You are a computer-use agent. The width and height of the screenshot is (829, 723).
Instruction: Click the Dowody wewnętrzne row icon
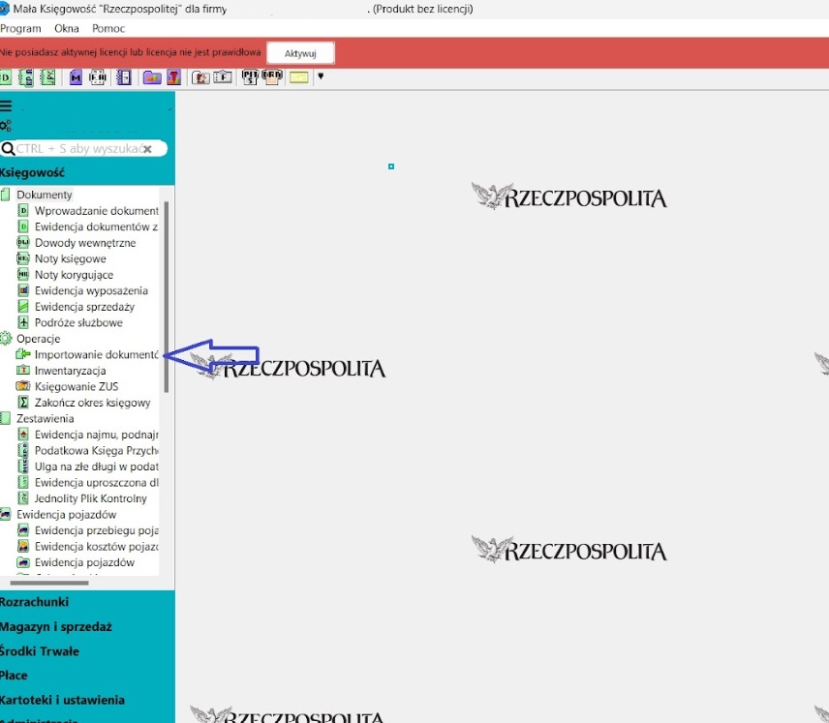pos(22,243)
